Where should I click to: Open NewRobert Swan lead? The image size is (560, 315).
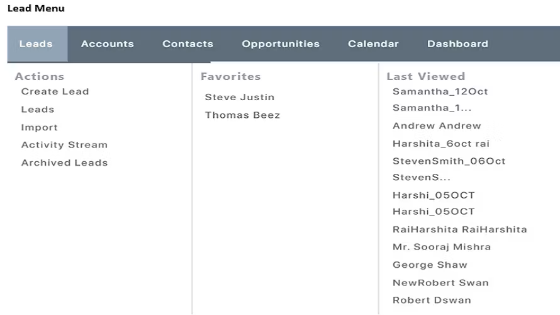coord(440,283)
